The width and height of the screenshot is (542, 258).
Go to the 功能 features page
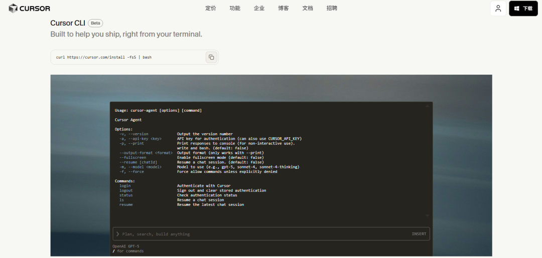click(235, 9)
